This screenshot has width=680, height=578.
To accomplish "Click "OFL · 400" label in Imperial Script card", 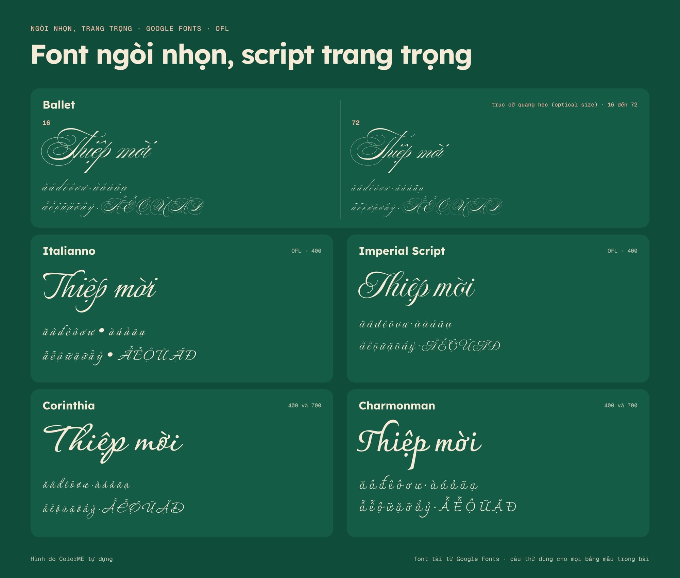I will (x=622, y=251).
